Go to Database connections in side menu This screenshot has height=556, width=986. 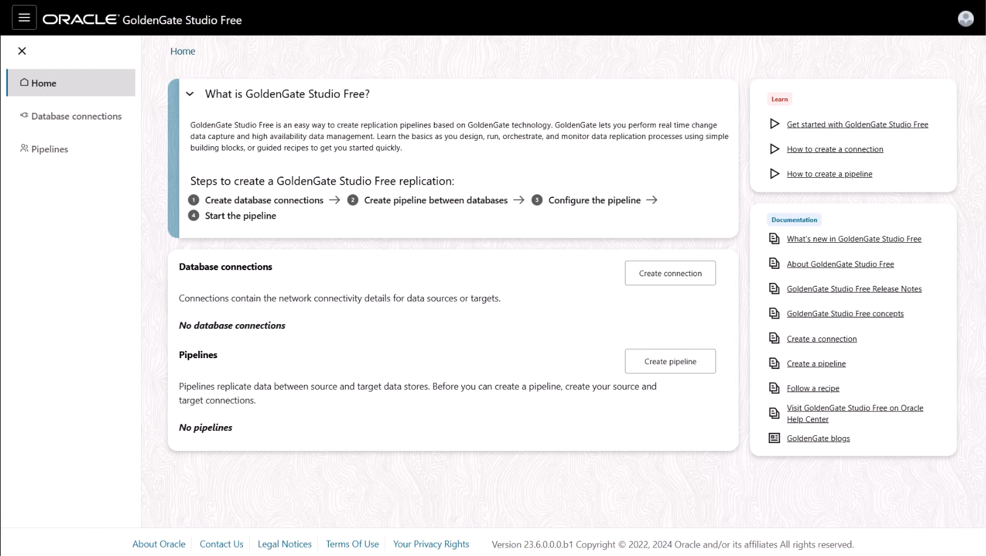coord(71,116)
